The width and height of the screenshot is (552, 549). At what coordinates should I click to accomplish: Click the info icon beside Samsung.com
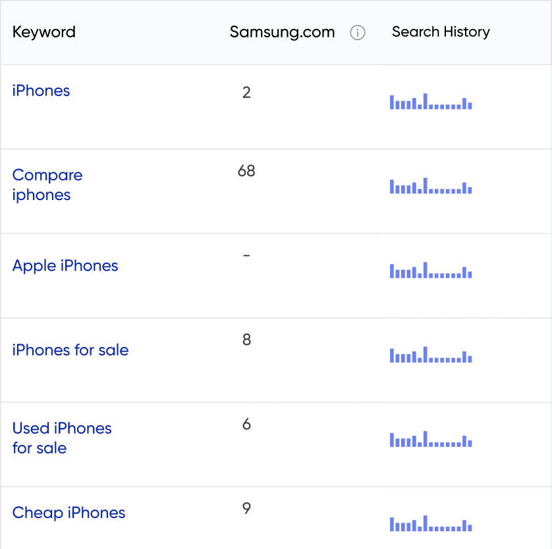tap(358, 32)
